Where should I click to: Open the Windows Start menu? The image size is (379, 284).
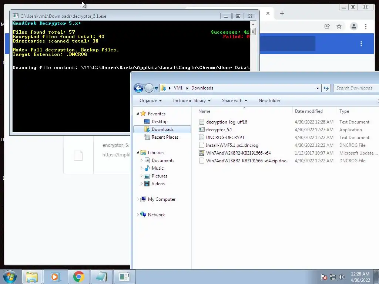[x=10, y=277]
